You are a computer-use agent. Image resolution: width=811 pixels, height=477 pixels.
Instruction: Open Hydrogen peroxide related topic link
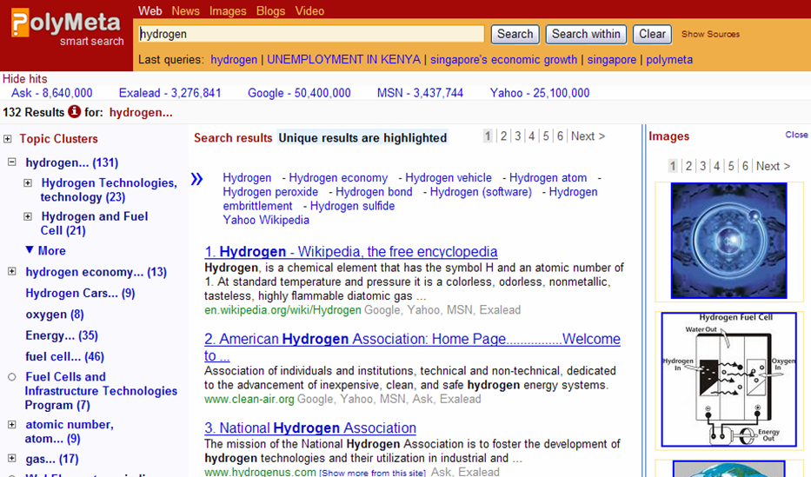pos(270,192)
